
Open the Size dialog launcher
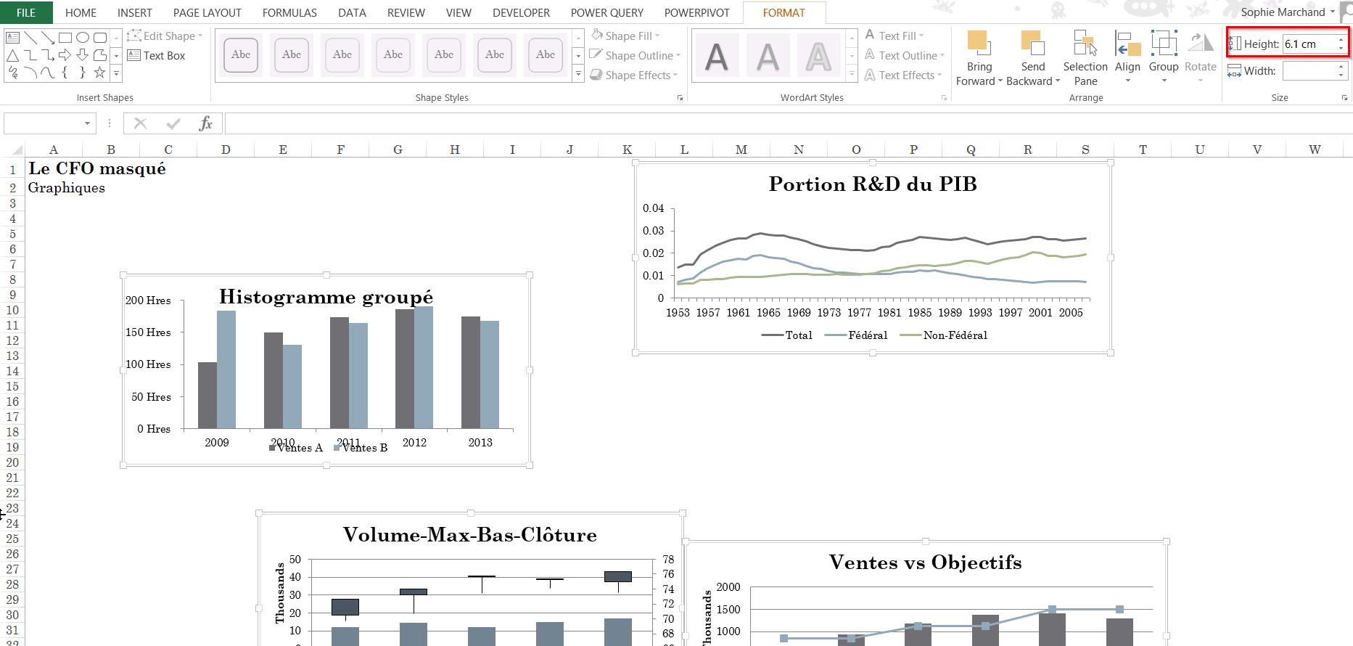coord(1344,98)
